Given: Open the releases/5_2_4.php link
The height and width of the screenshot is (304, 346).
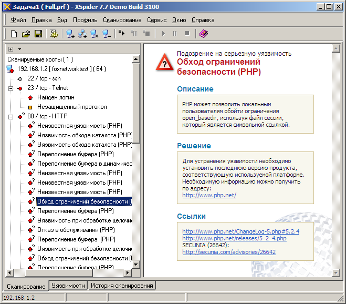Looking at the screenshot, I should click(234, 238).
